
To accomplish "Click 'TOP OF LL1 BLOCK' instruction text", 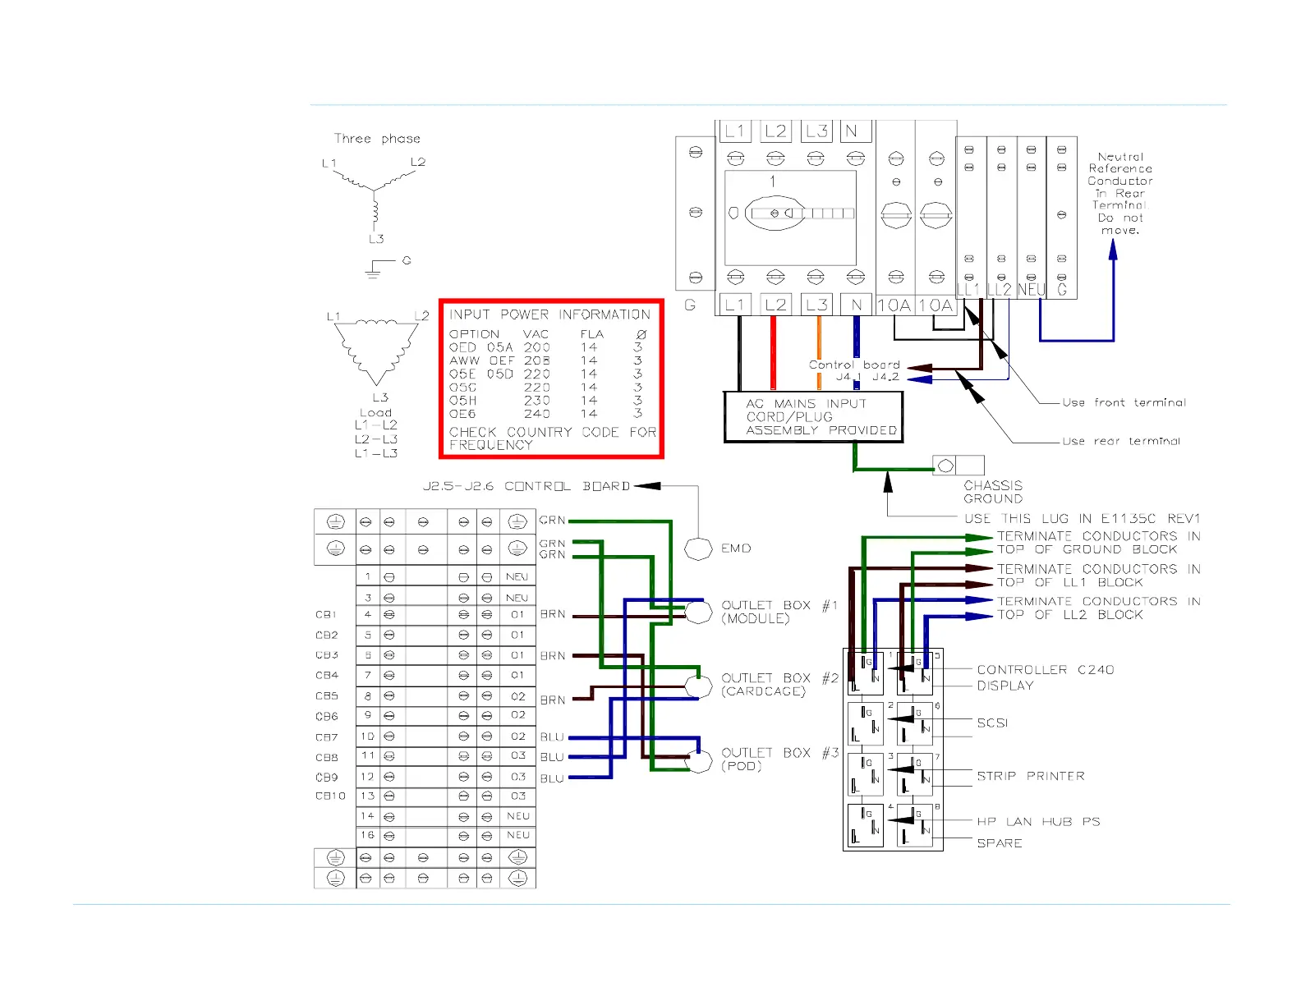I will pos(1070,582).
